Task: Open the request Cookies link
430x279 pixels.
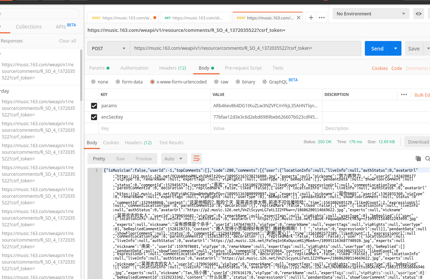Action: click(380, 68)
